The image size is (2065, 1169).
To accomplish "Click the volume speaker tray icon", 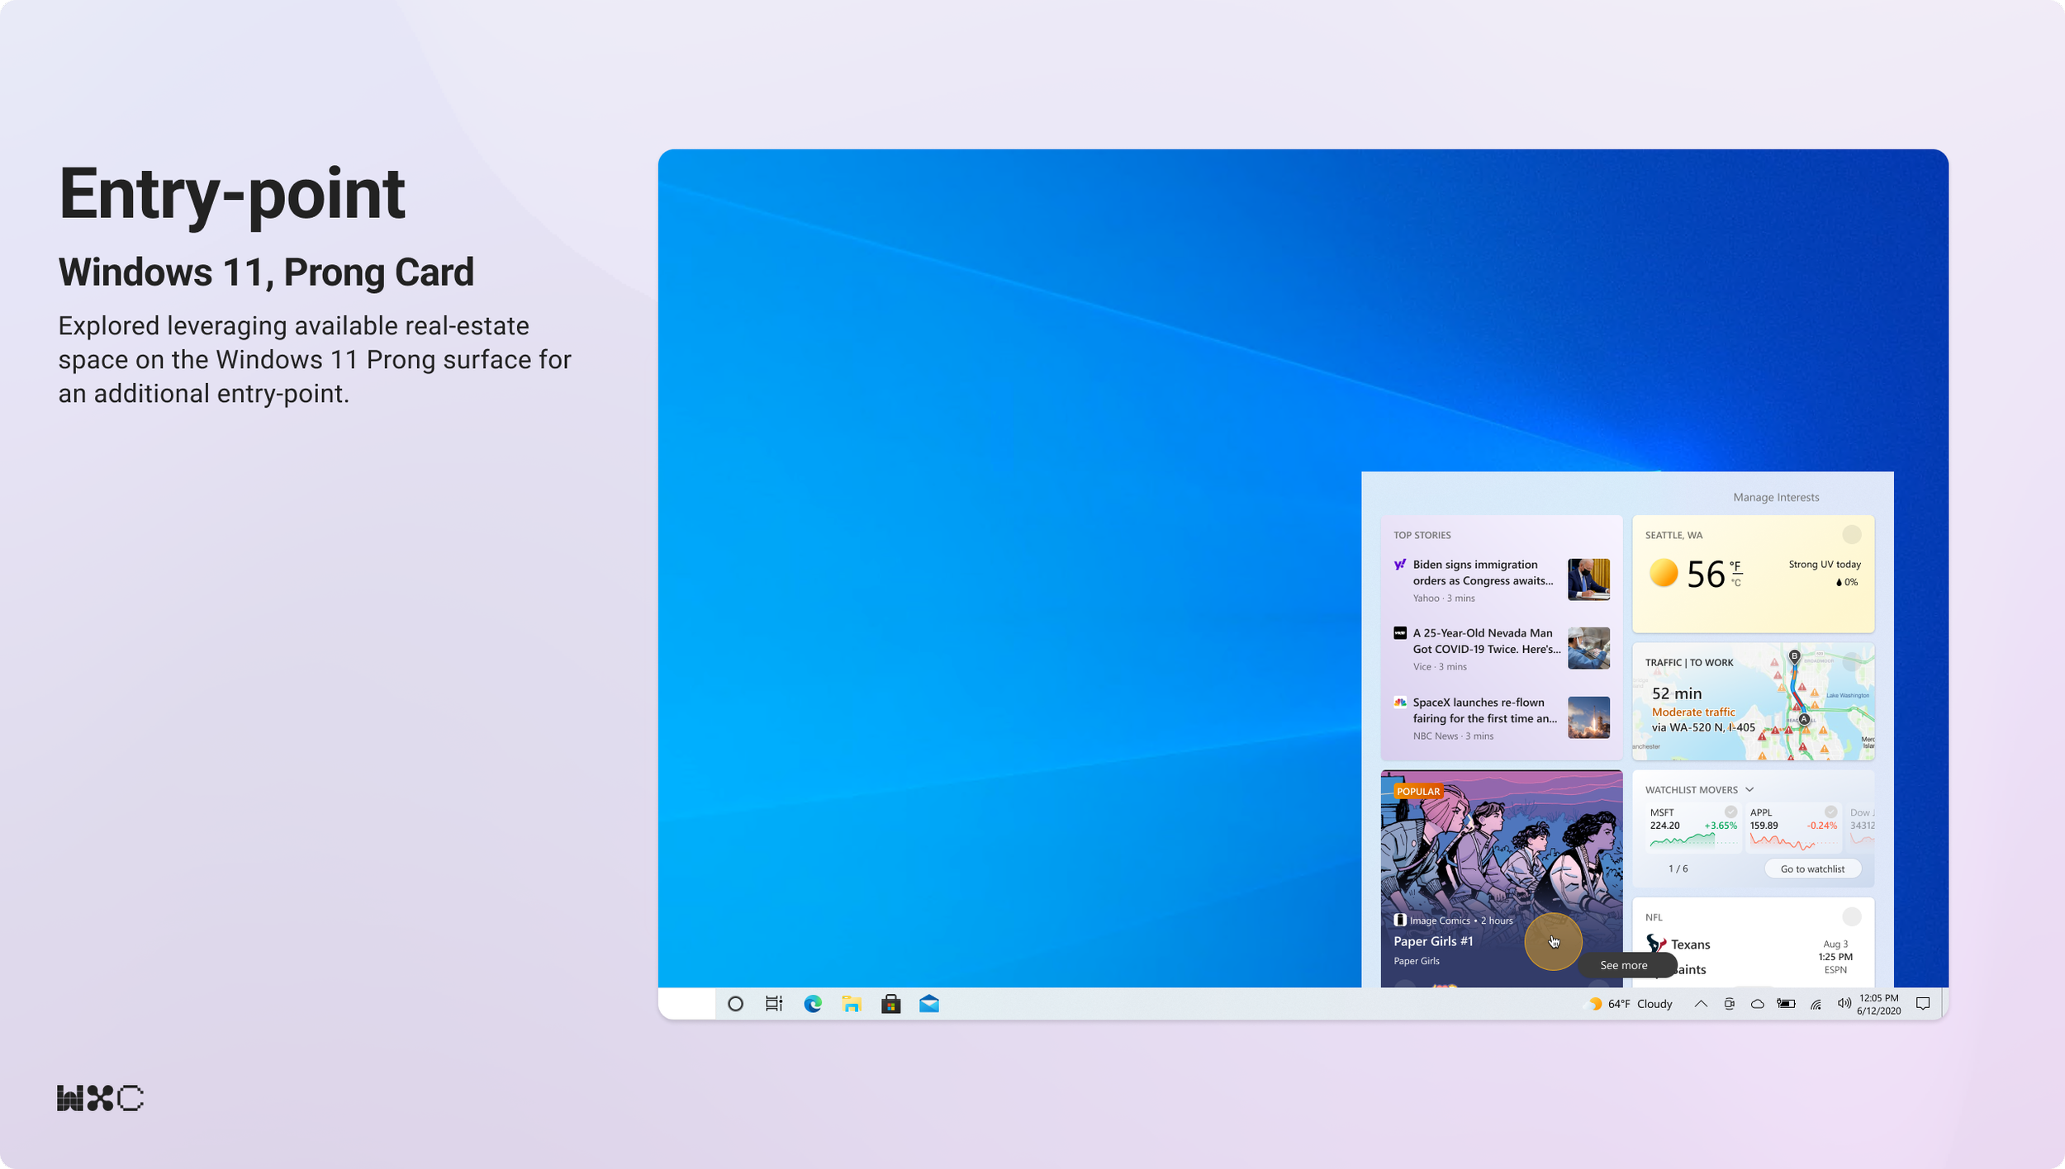I will pyautogui.click(x=1844, y=1004).
